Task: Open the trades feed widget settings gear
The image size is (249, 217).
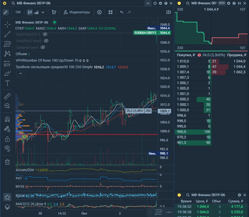Action: click(239, 195)
